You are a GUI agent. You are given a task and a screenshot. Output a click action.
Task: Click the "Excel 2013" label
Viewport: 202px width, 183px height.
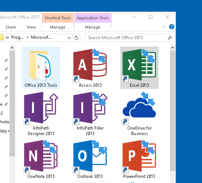click(x=139, y=85)
